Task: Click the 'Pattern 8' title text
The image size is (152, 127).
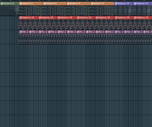Action: (x=8, y=4)
